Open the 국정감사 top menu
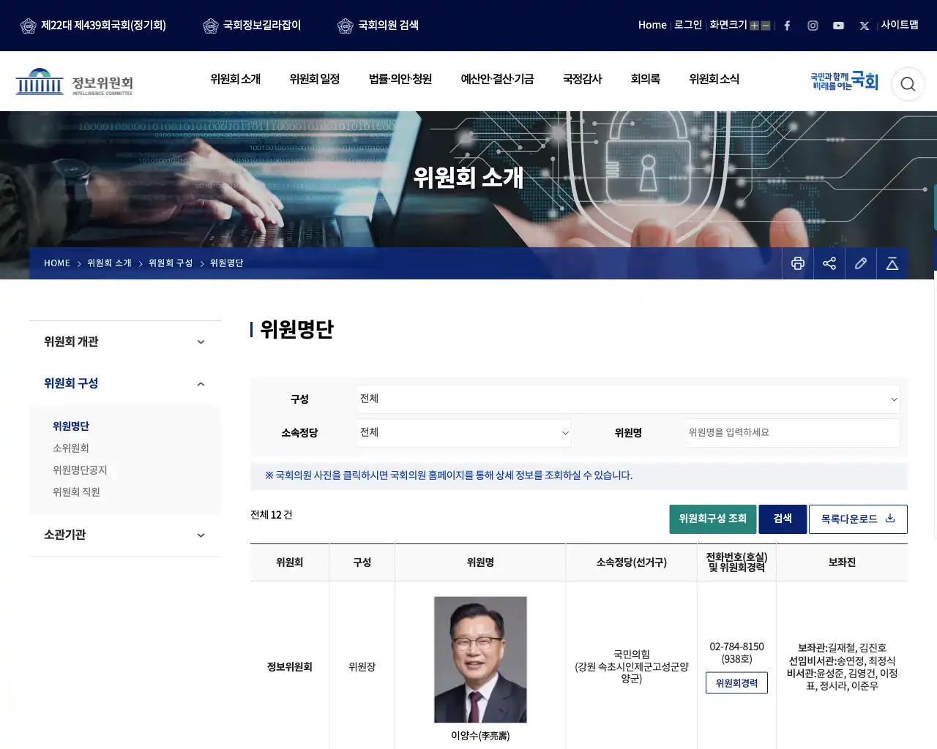 point(582,79)
